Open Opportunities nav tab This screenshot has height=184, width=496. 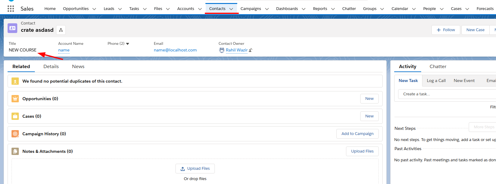click(x=76, y=9)
